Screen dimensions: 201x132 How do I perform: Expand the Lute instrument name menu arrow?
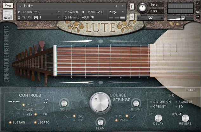point(20,6)
